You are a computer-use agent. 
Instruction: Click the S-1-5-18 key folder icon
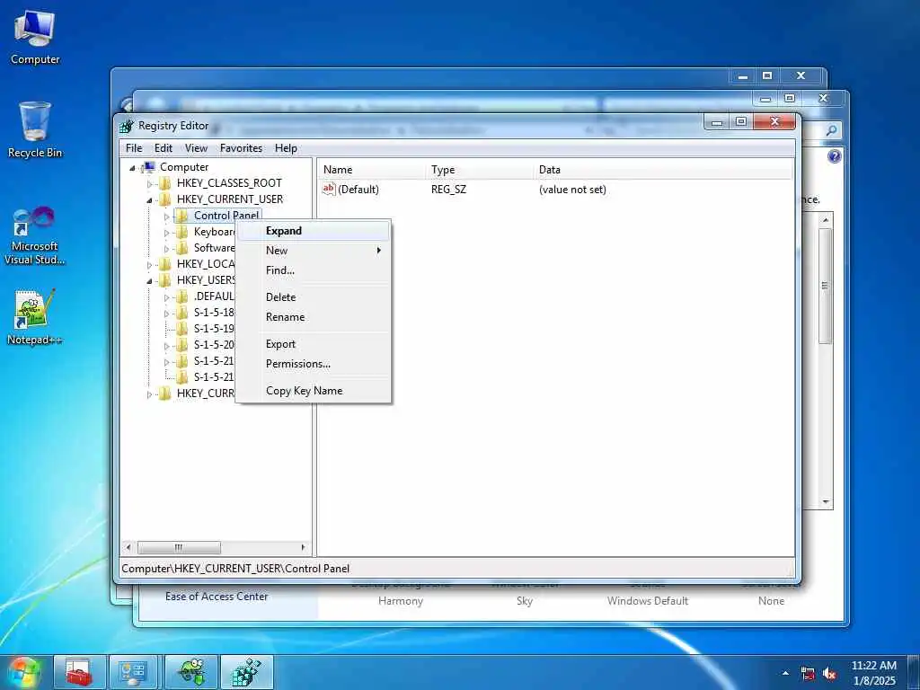(181, 312)
